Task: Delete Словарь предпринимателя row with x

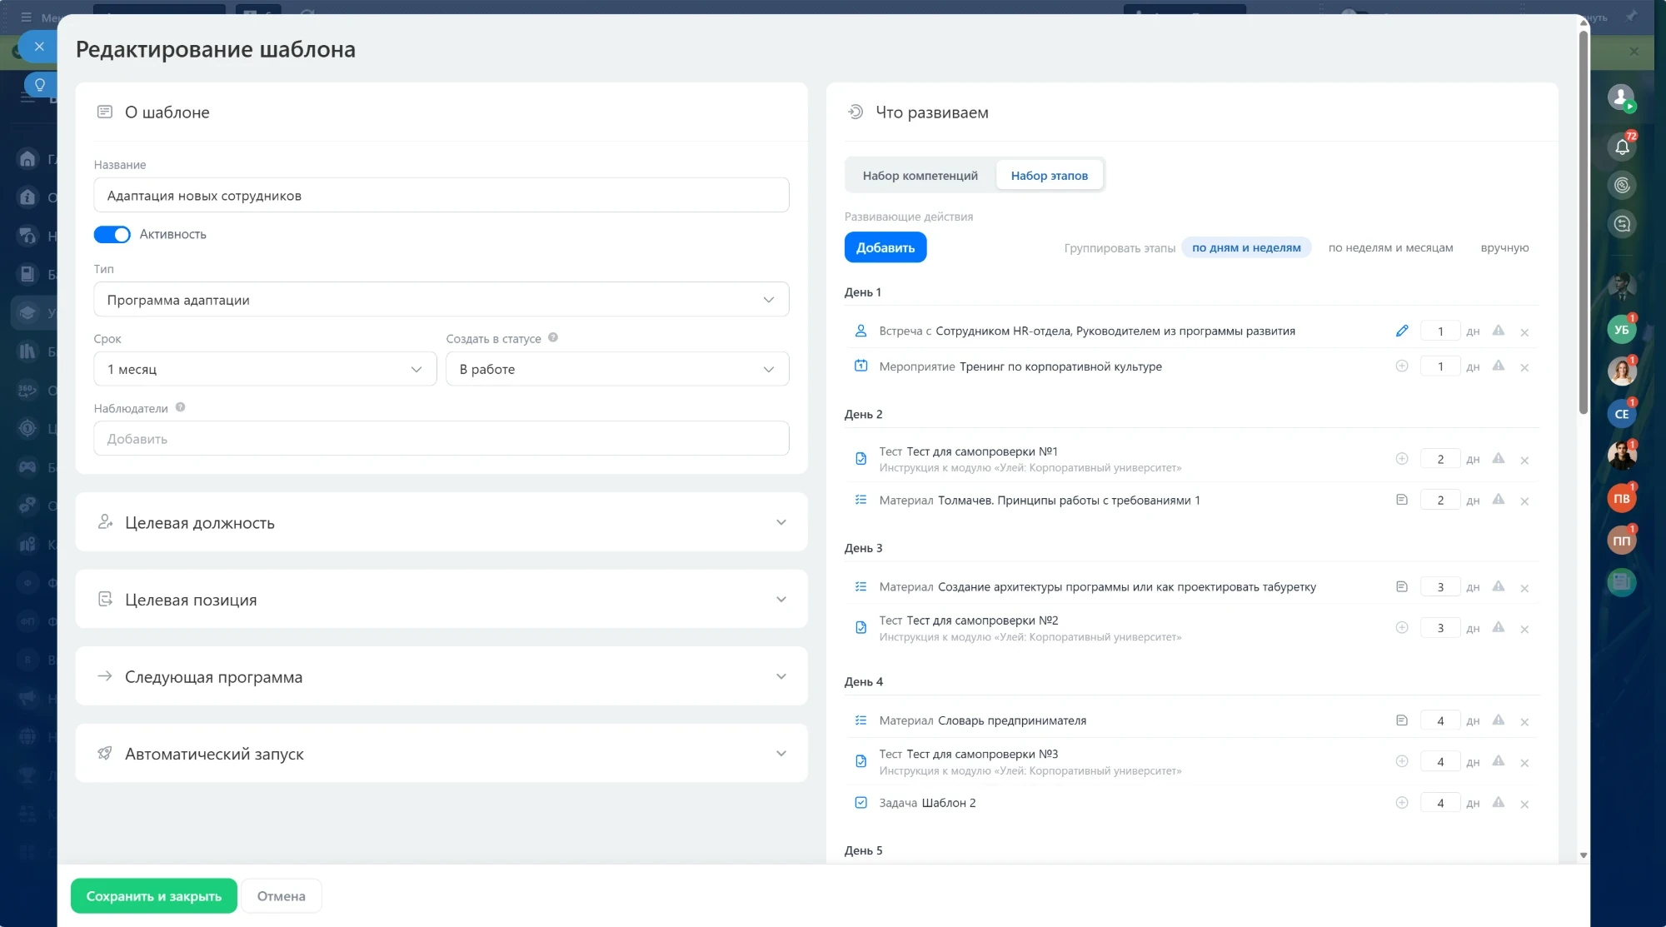Action: [1524, 722]
